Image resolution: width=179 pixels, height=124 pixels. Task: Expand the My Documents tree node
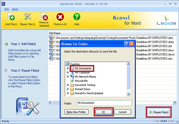point(68,68)
